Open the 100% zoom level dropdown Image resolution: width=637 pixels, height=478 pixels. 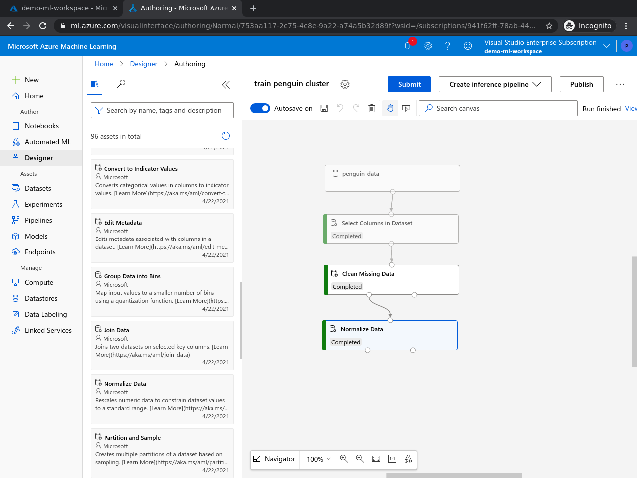point(318,459)
